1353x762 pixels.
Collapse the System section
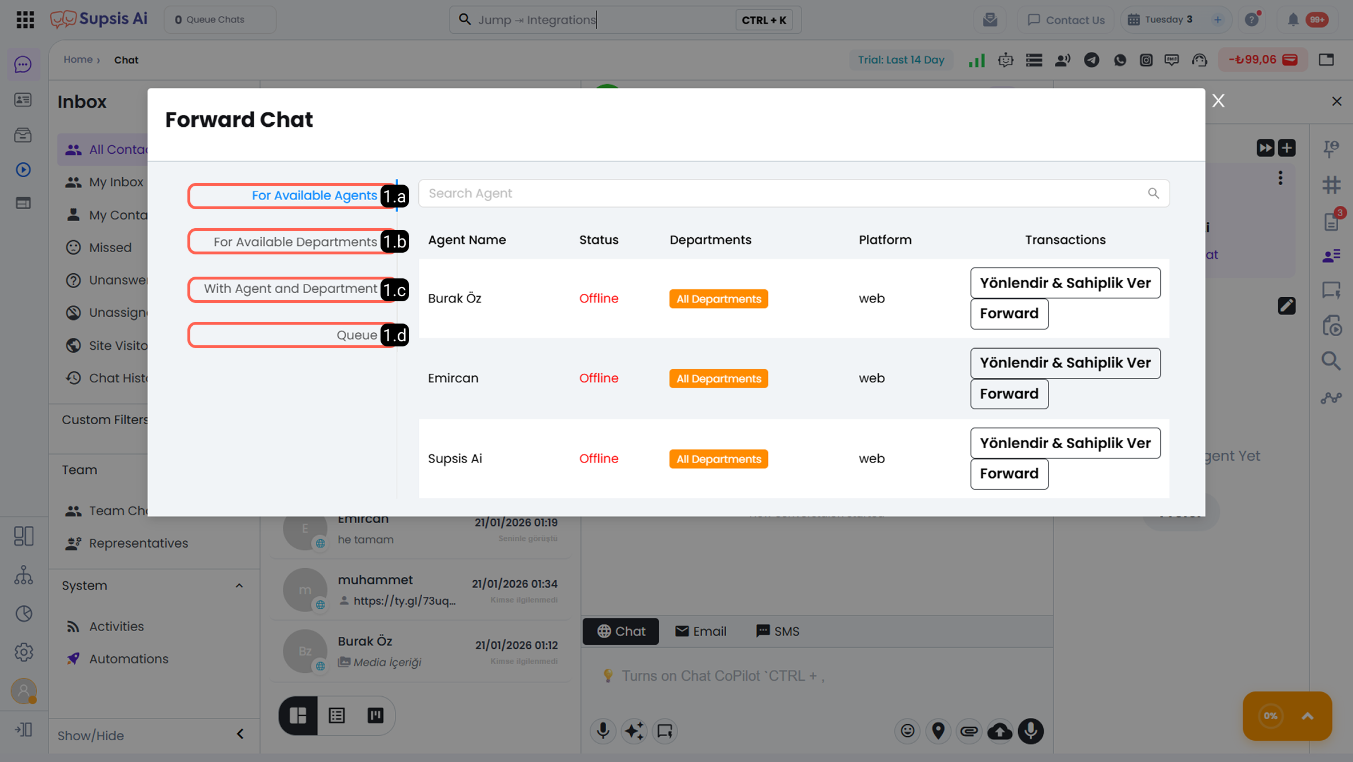[x=239, y=585]
